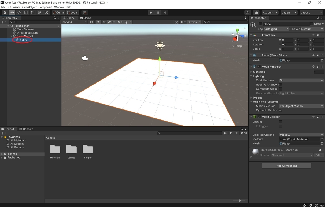The width and height of the screenshot is (325, 207).
Task: Disable Mesh Renderer component checkbox
Action: point(259,67)
